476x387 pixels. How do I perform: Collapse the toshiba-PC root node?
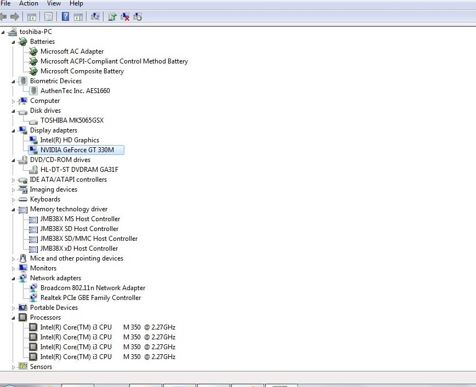3,32
